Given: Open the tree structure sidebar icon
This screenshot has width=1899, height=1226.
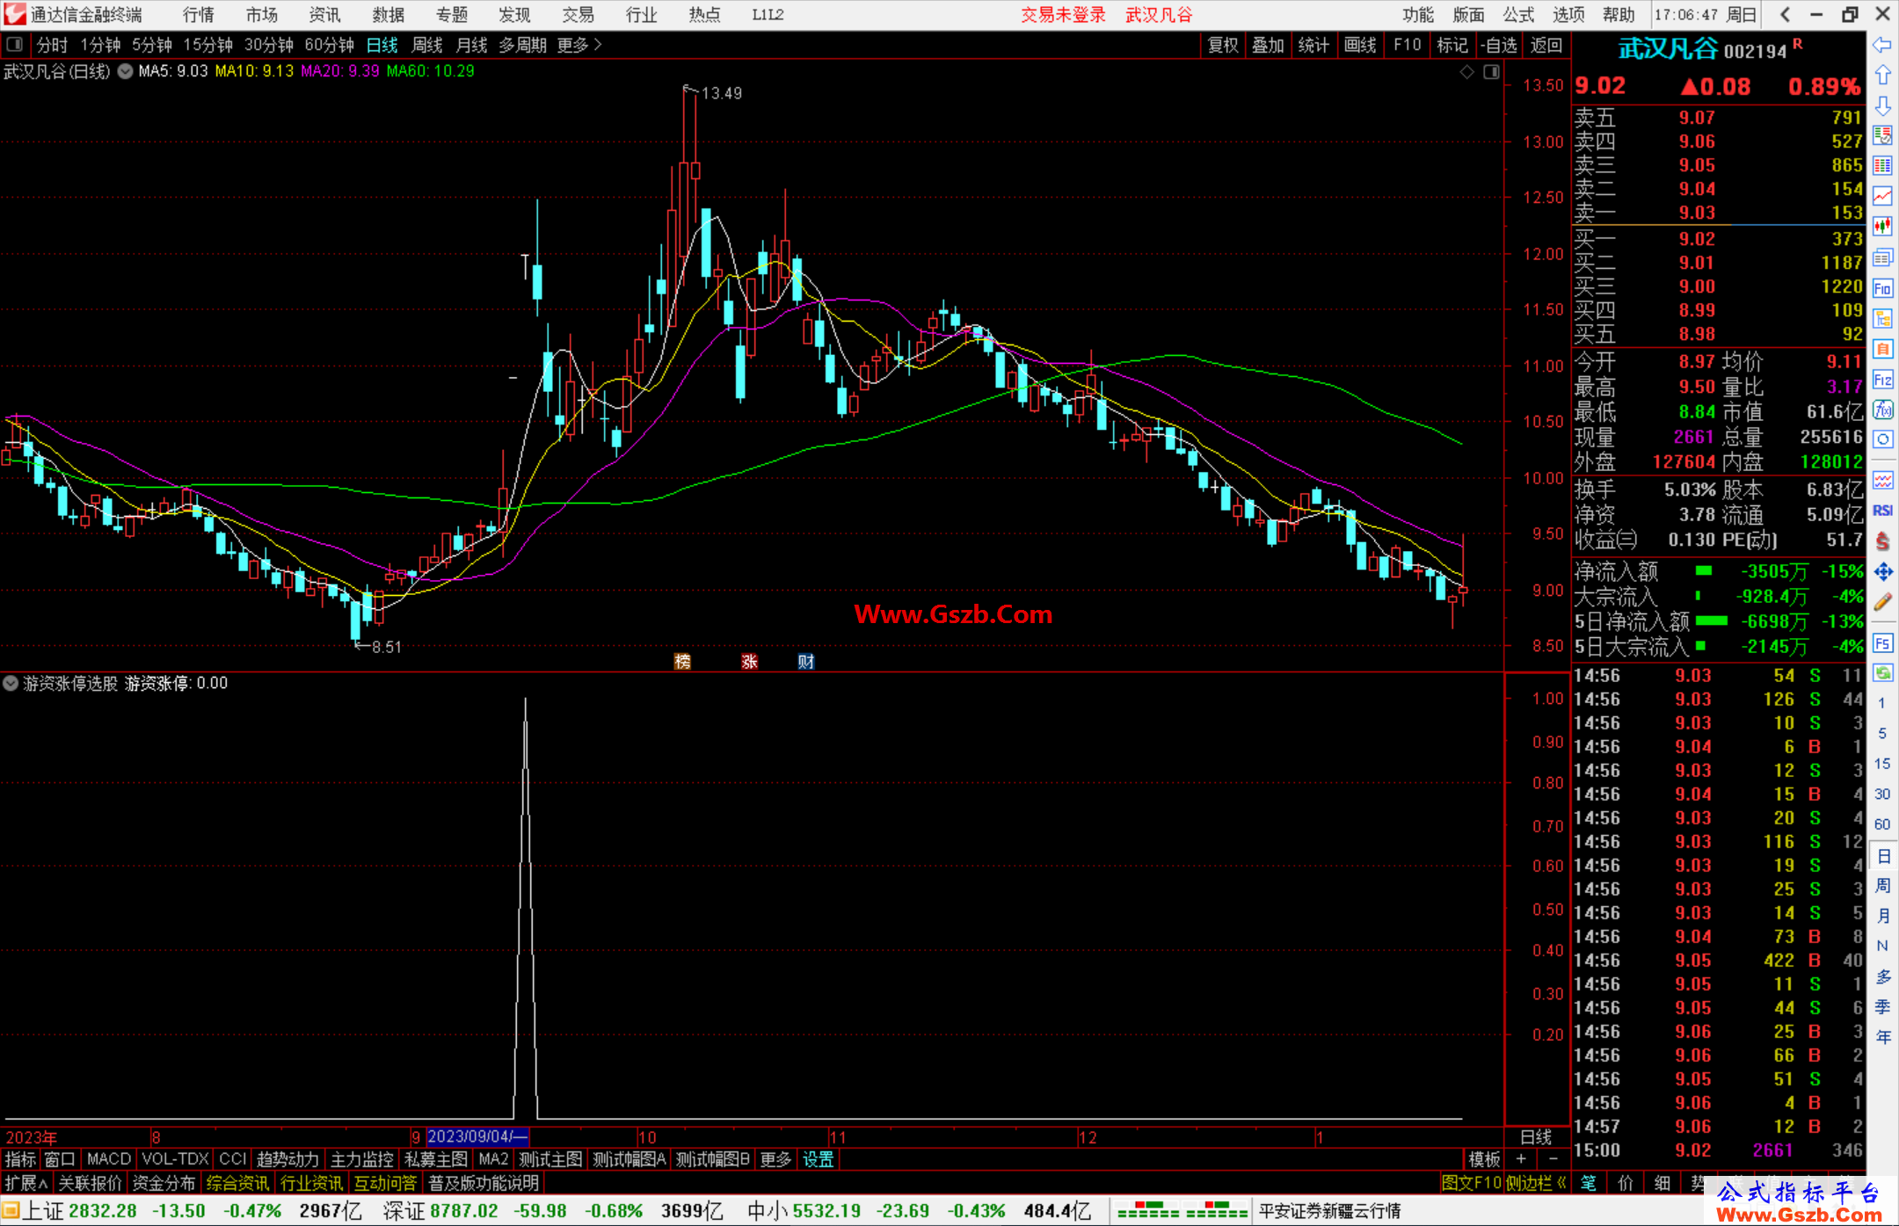Looking at the screenshot, I should coord(1882,318).
